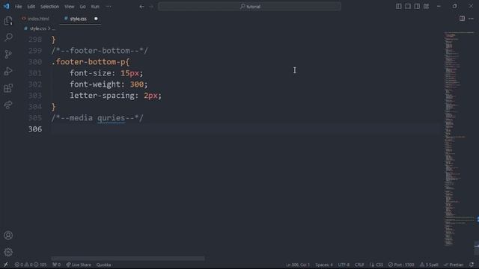
Task: Click line number 306 in gutter
Action: coord(35,129)
